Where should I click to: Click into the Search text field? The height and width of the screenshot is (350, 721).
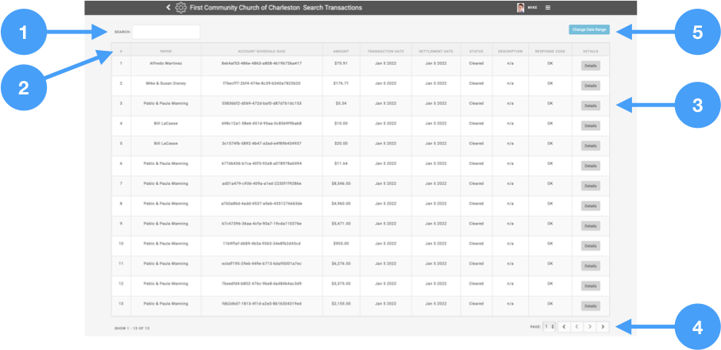[166, 32]
